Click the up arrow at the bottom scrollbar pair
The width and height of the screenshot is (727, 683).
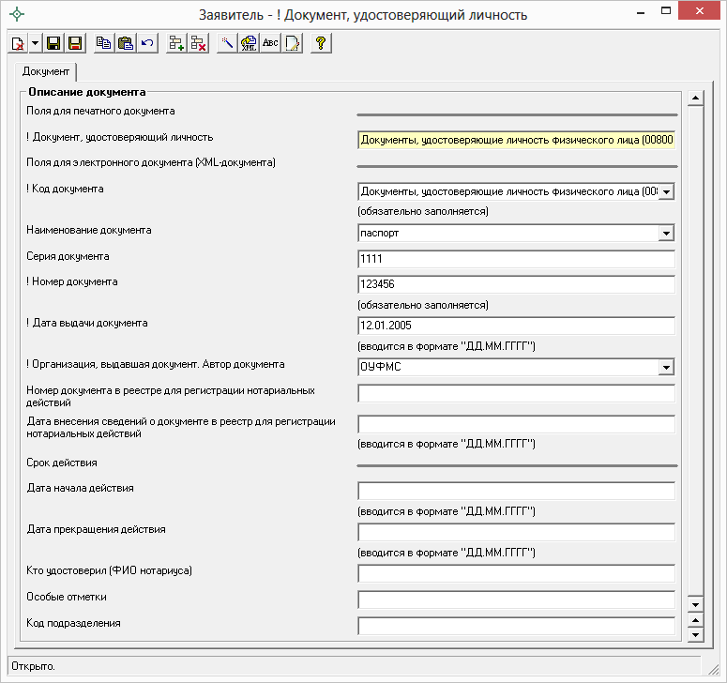click(x=695, y=620)
